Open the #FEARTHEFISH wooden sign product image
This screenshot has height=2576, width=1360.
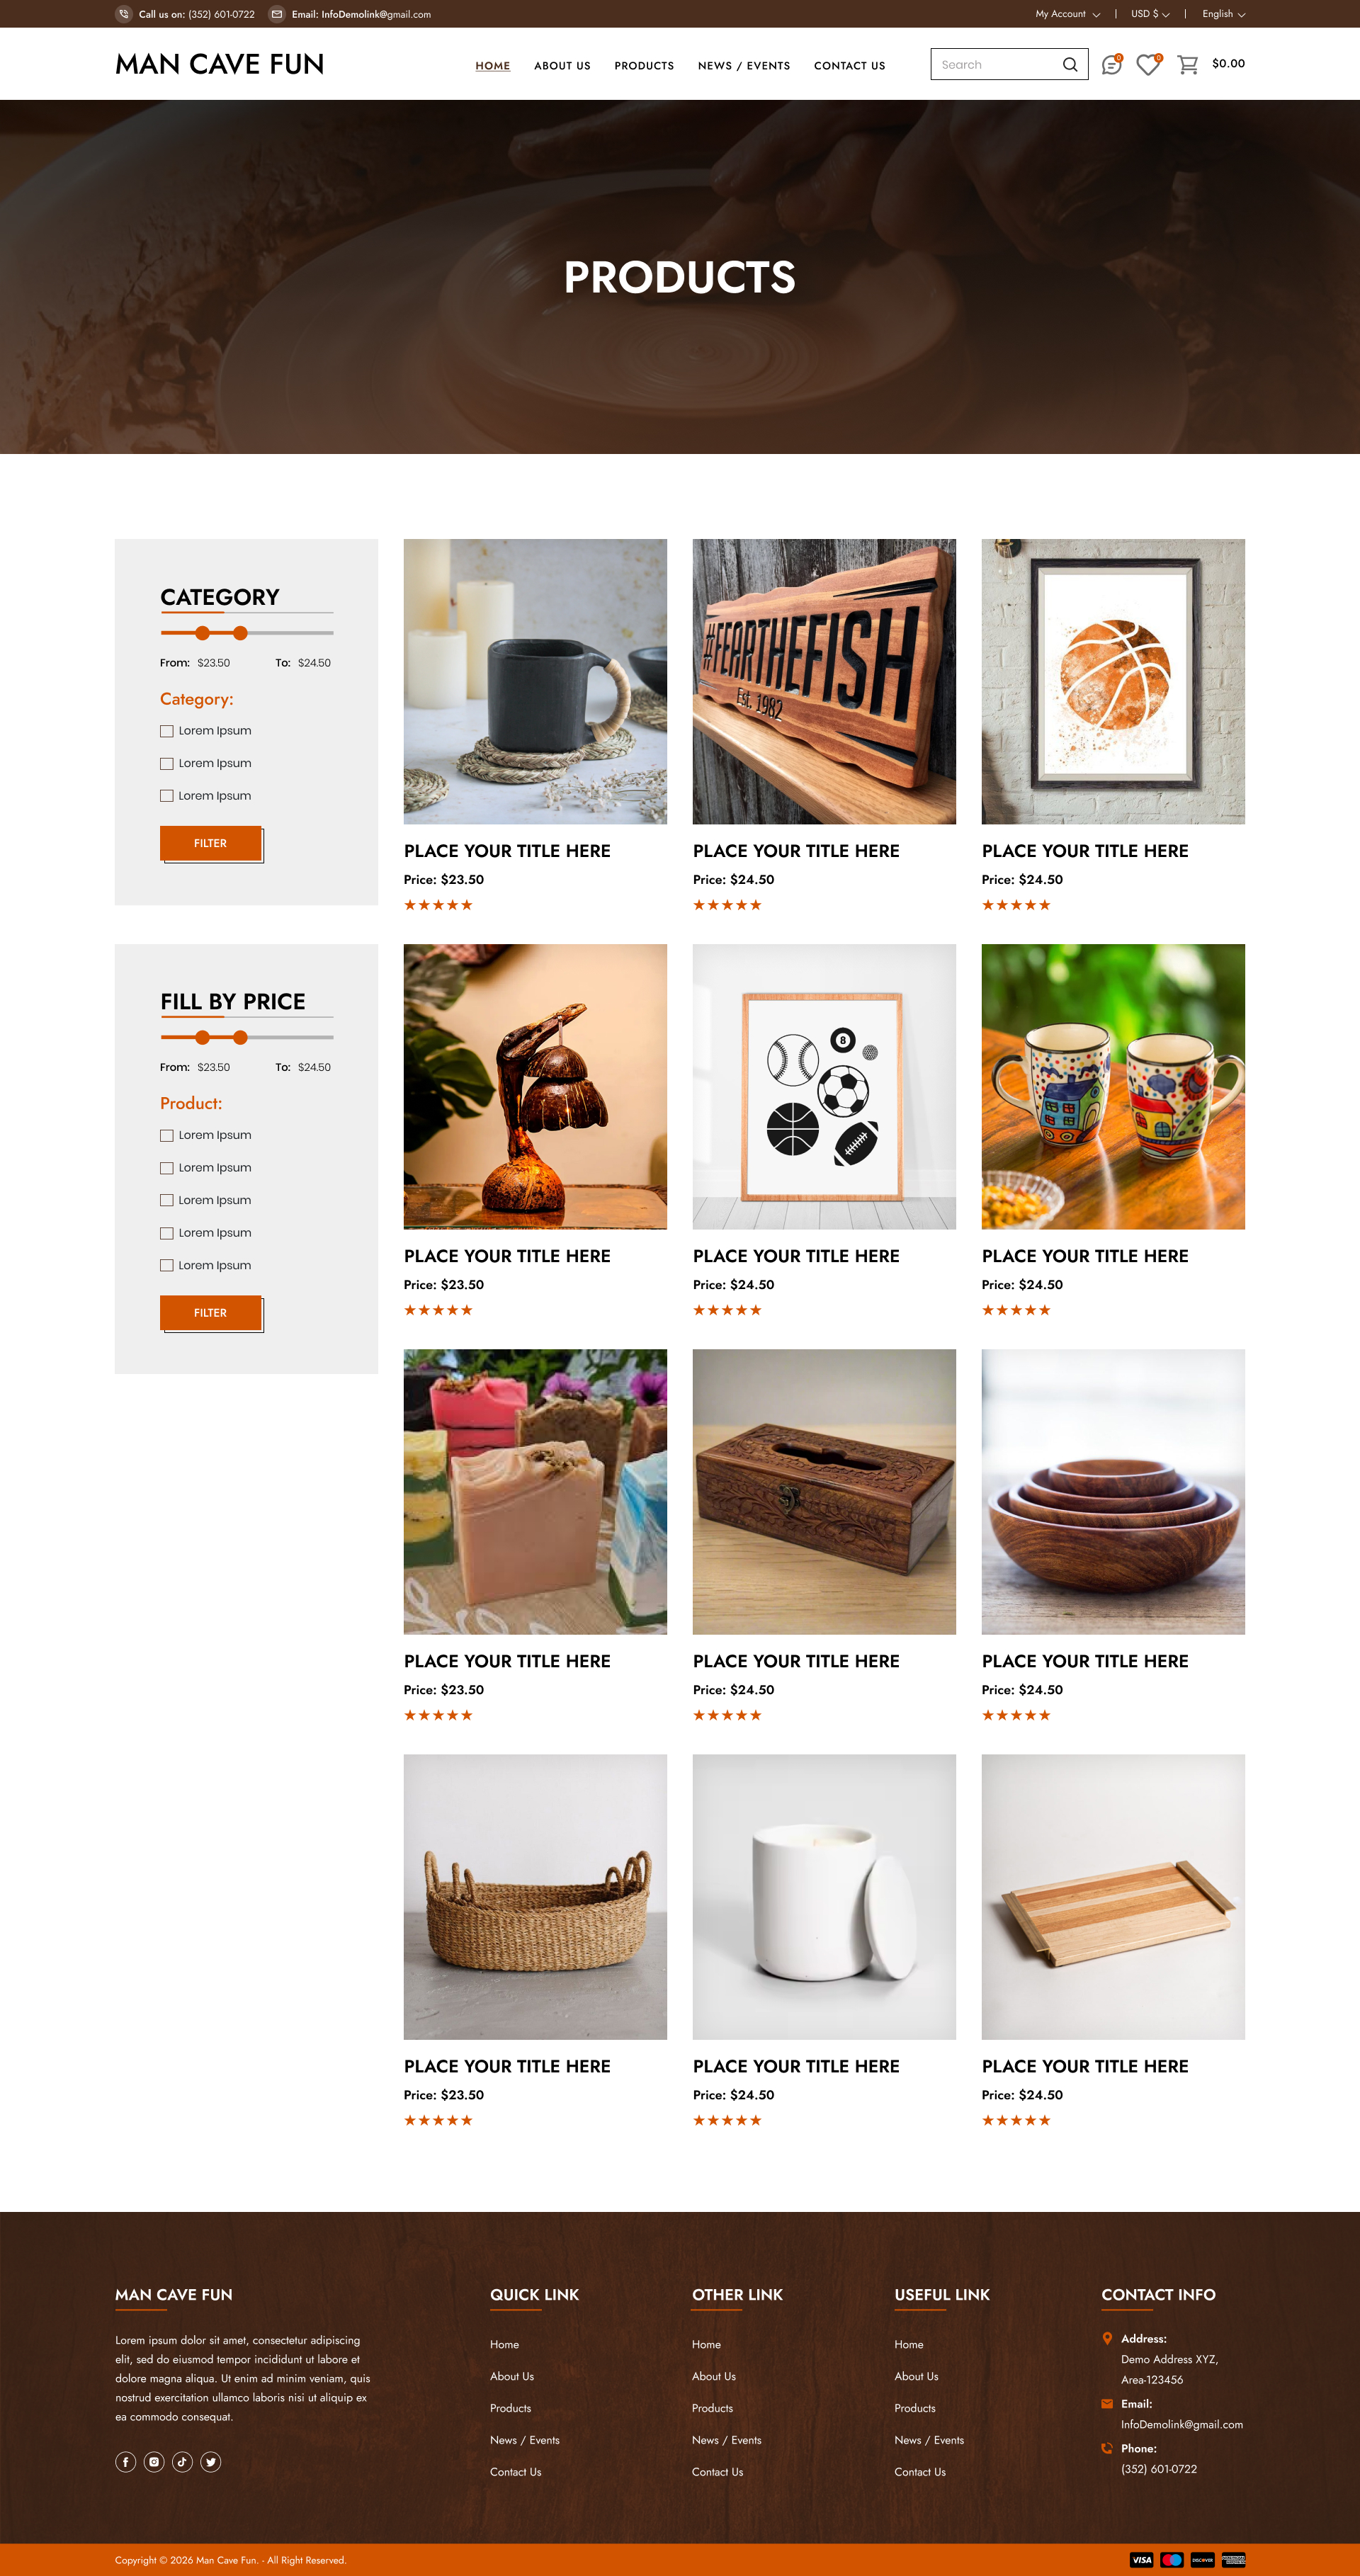tap(824, 682)
